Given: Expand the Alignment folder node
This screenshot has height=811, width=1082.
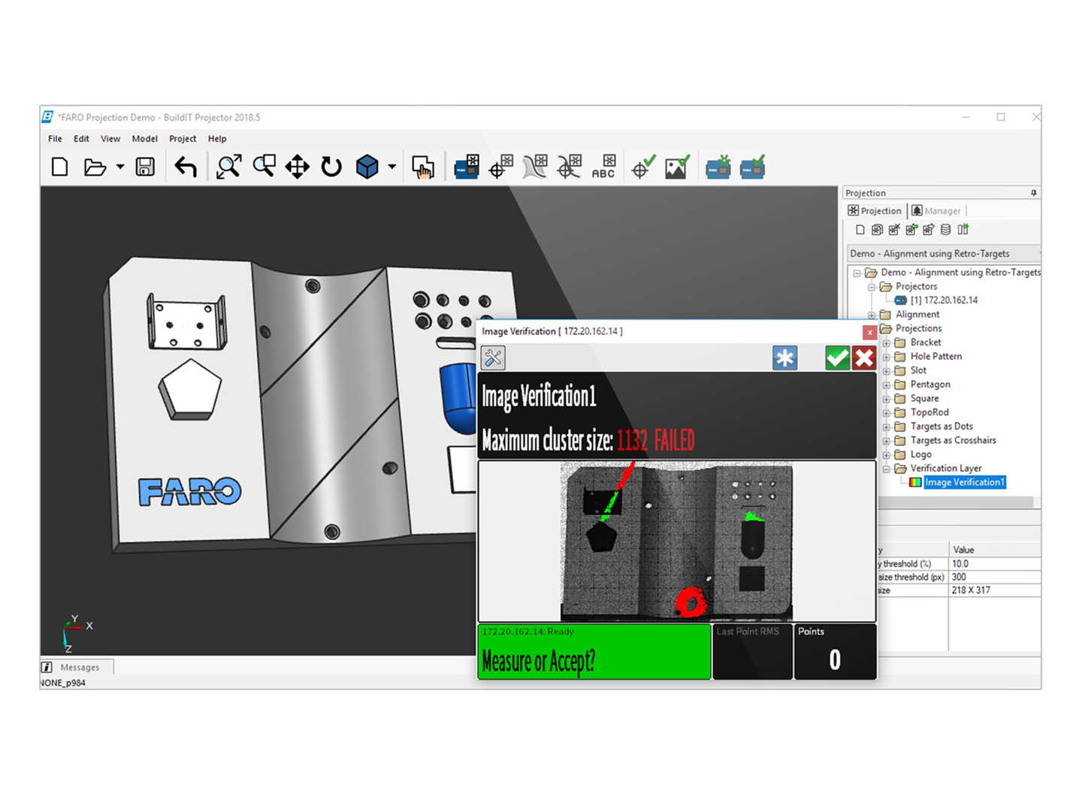Looking at the screenshot, I should (x=872, y=315).
